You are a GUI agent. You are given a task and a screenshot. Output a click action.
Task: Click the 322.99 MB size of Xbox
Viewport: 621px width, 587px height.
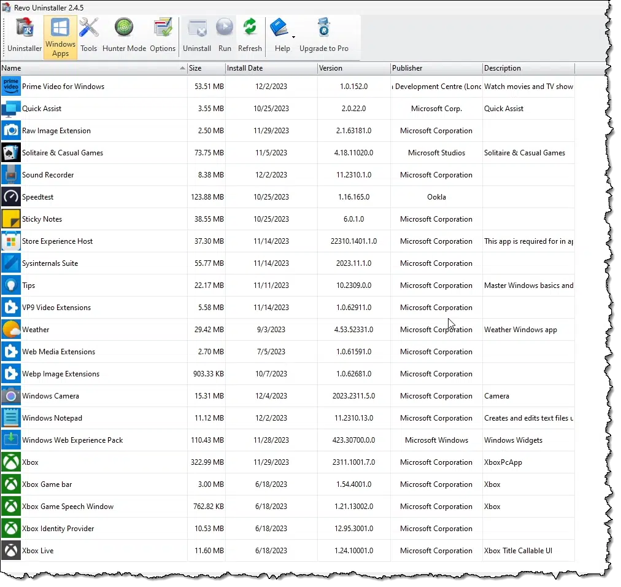(207, 462)
